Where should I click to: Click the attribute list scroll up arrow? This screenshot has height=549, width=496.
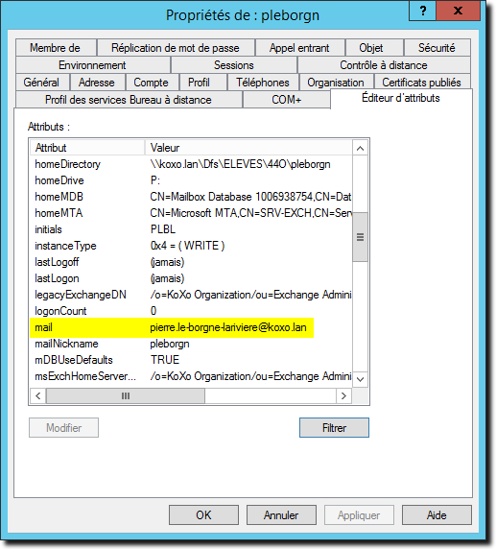coord(360,148)
